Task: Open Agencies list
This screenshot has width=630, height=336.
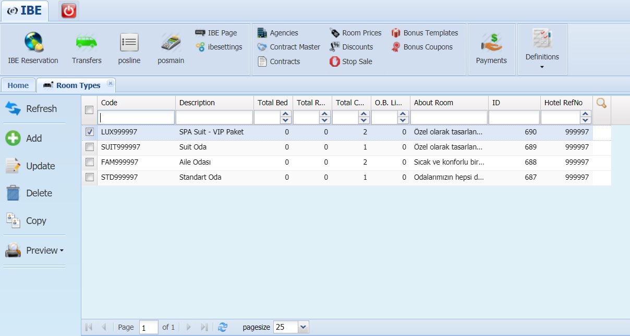Action: [x=278, y=33]
